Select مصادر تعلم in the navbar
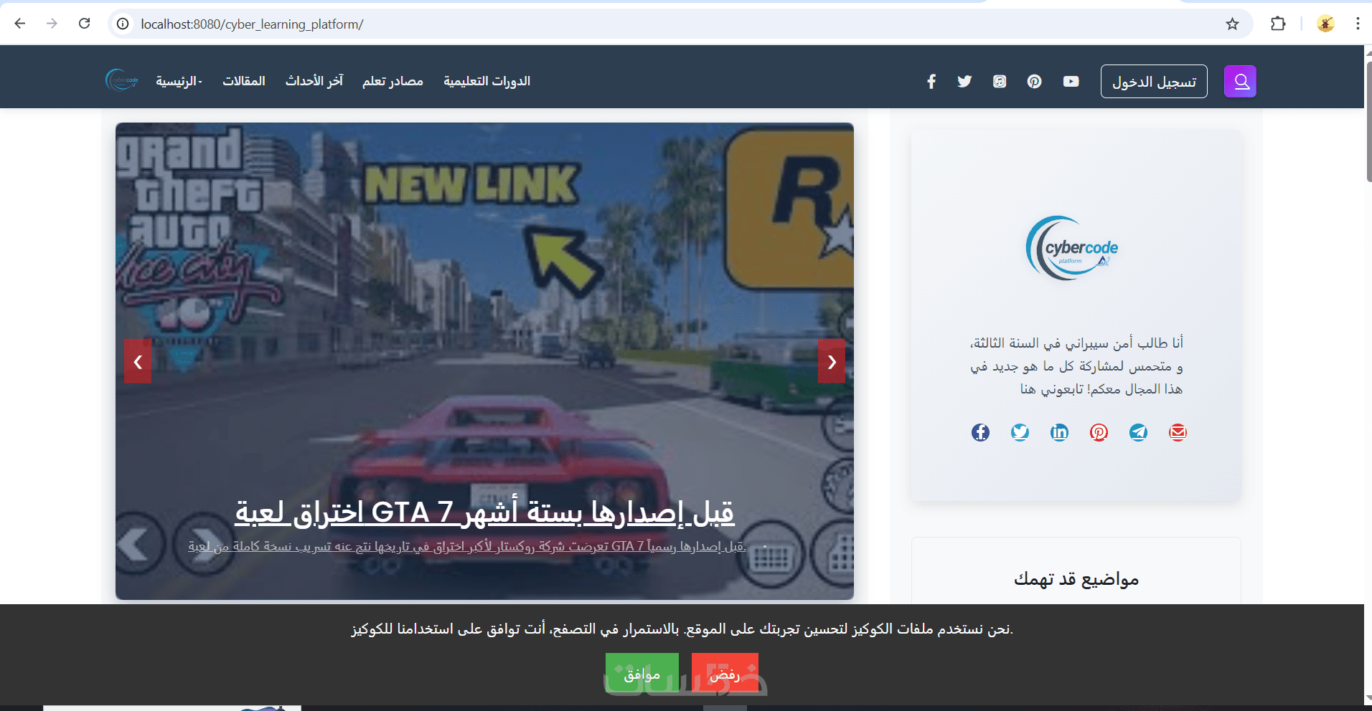Viewport: 1372px width, 711px height. coord(393,81)
